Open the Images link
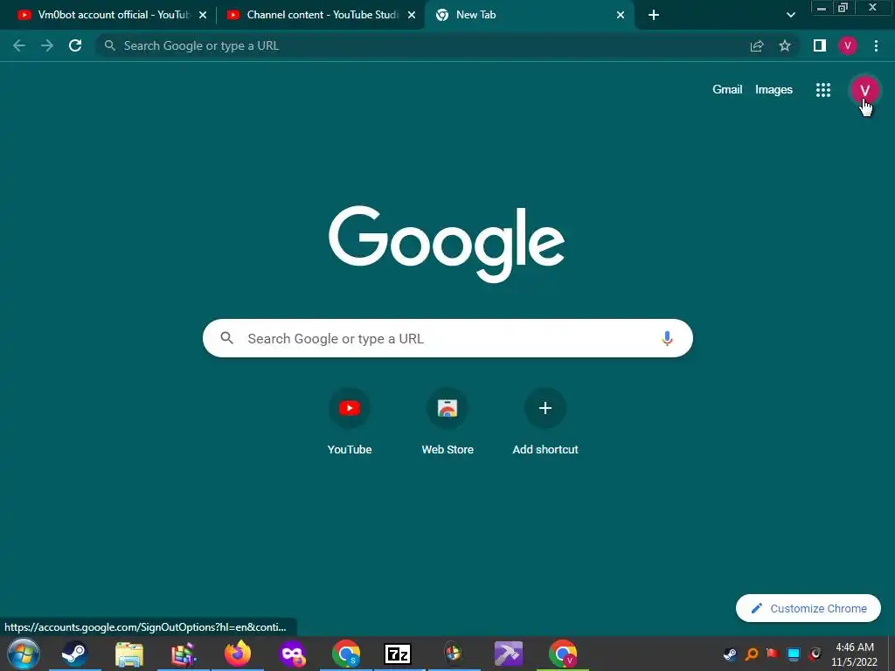This screenshot has width=895, height=671. tap(774, 90)
